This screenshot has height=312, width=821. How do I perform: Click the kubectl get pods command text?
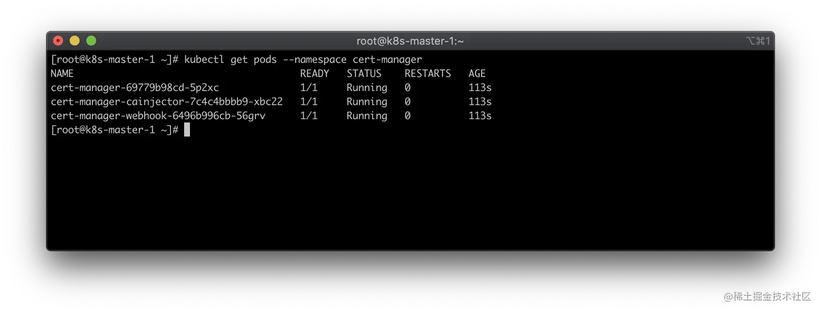tap(303, 60)
